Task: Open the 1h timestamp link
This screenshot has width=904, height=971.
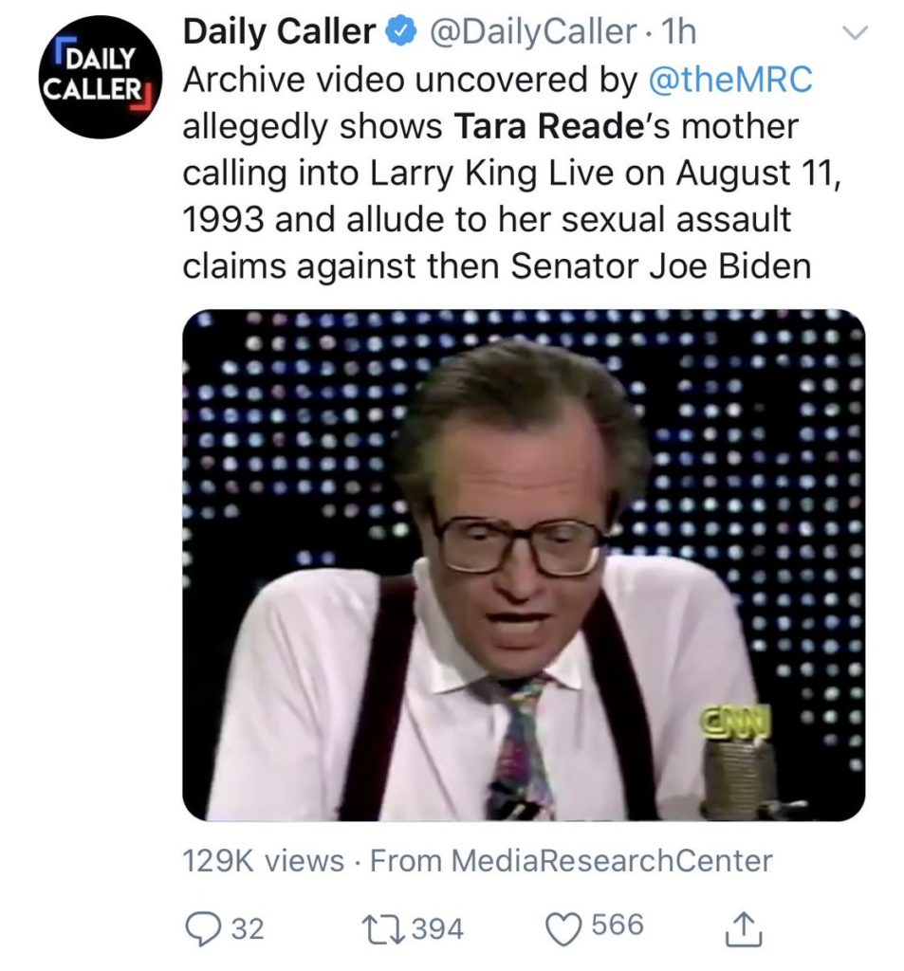Action: [679, 33]
